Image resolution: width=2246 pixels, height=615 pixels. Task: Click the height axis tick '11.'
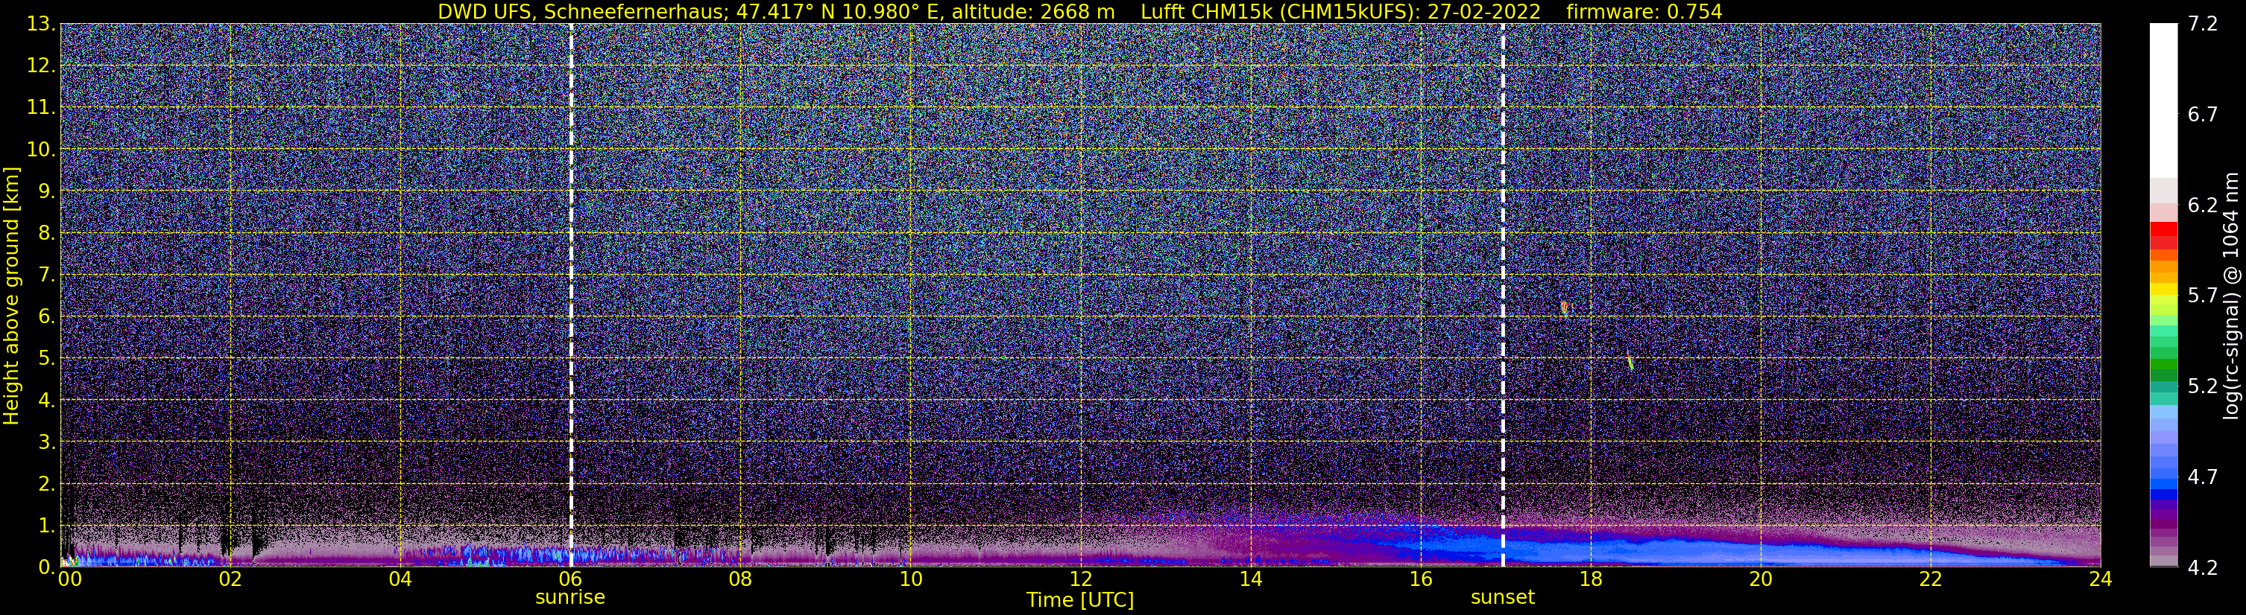pos(41,108)
